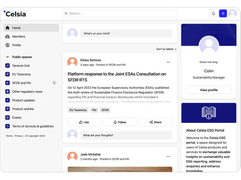The height and width of the screenshot is (180, 241).
Task: Click Eliska Sottova author name
Action: [x=91, y=60]
